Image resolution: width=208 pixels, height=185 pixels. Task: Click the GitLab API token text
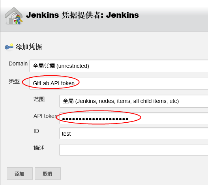(54, 83)
